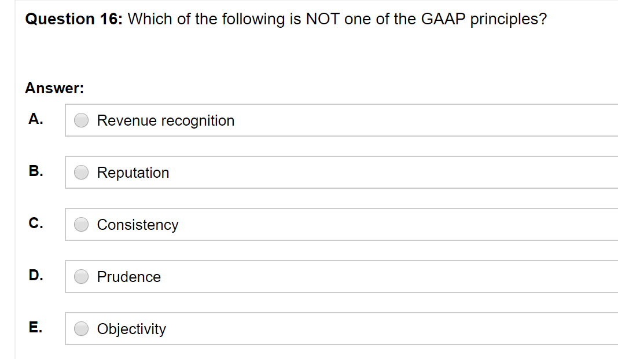Click the label letter A
Screen dimensions: 618x359
(x=36, y=119)
